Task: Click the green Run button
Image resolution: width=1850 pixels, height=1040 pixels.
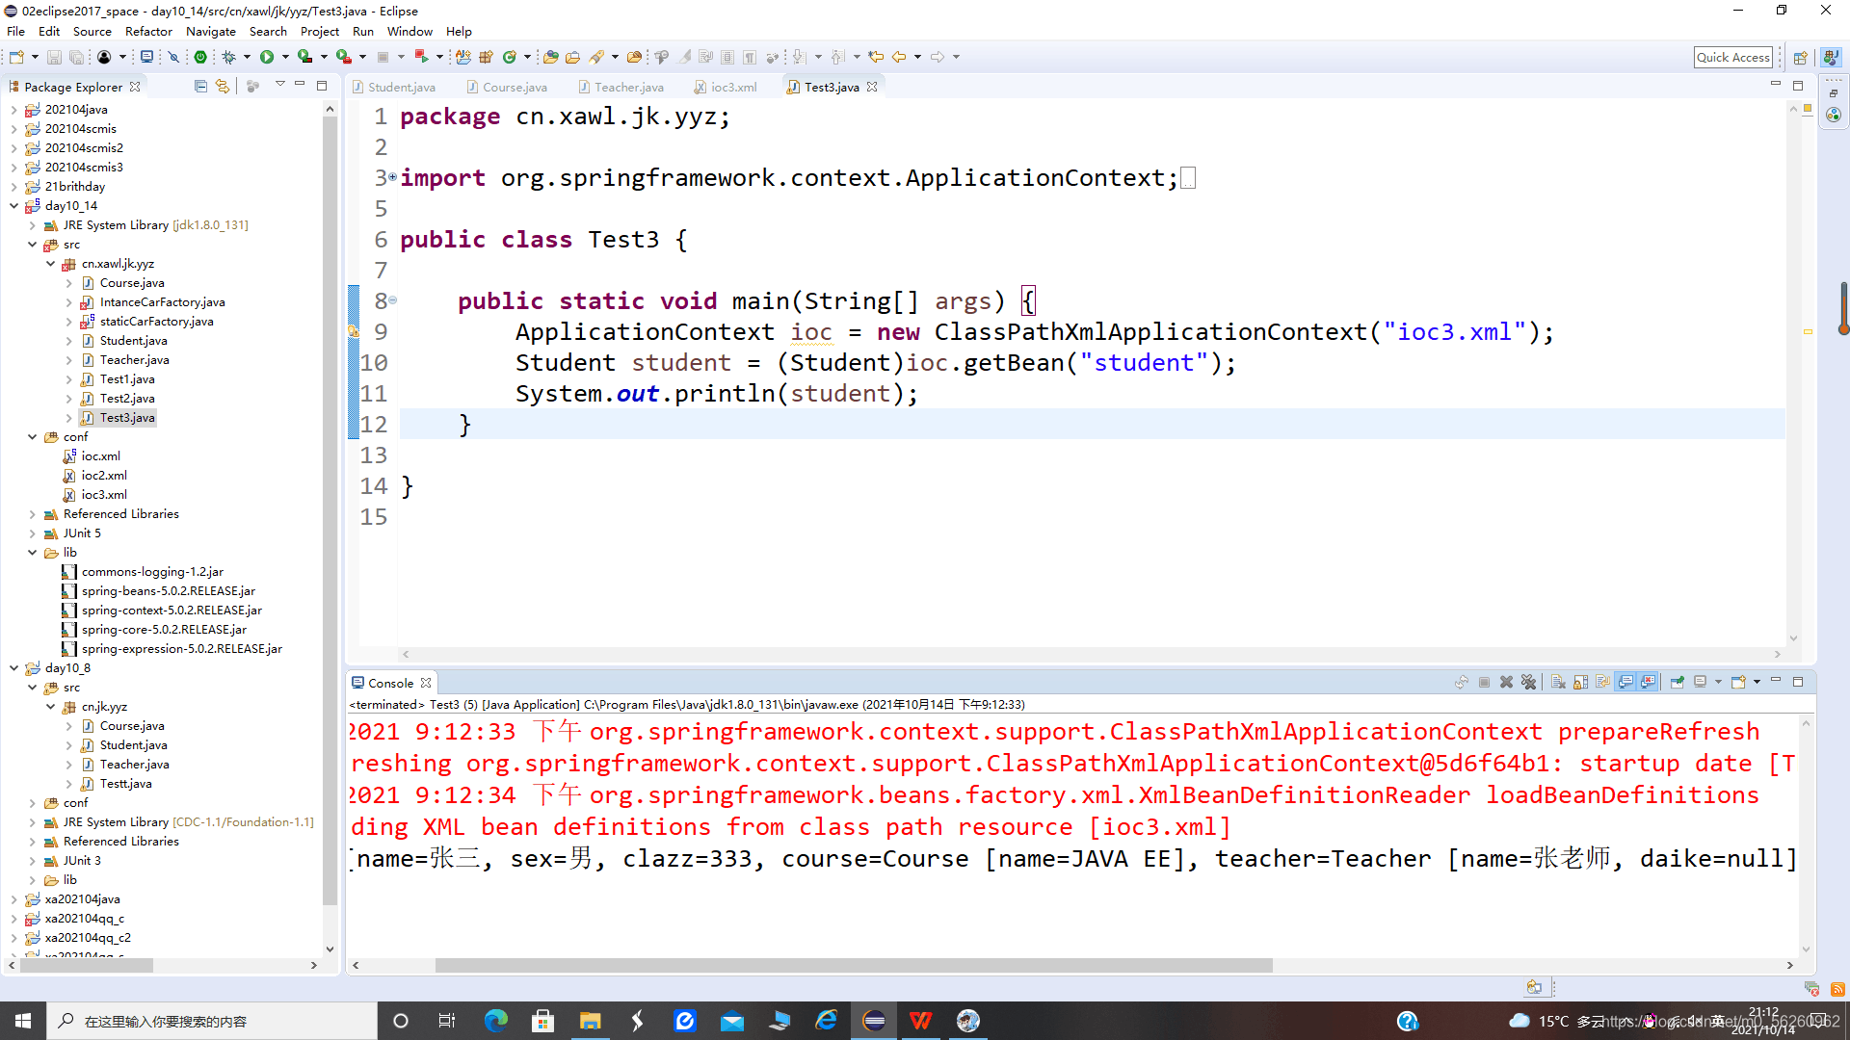Action: [267, 57]
